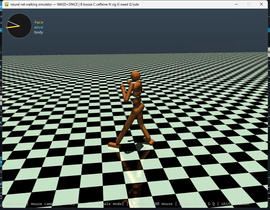Click the 'WASD move' hint text
The height and width of the screenshot is (210, 270).
[14, 204]
